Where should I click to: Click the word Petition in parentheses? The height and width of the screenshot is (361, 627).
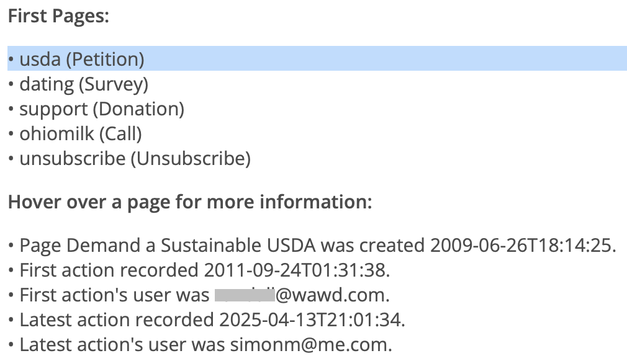(105, 59)
